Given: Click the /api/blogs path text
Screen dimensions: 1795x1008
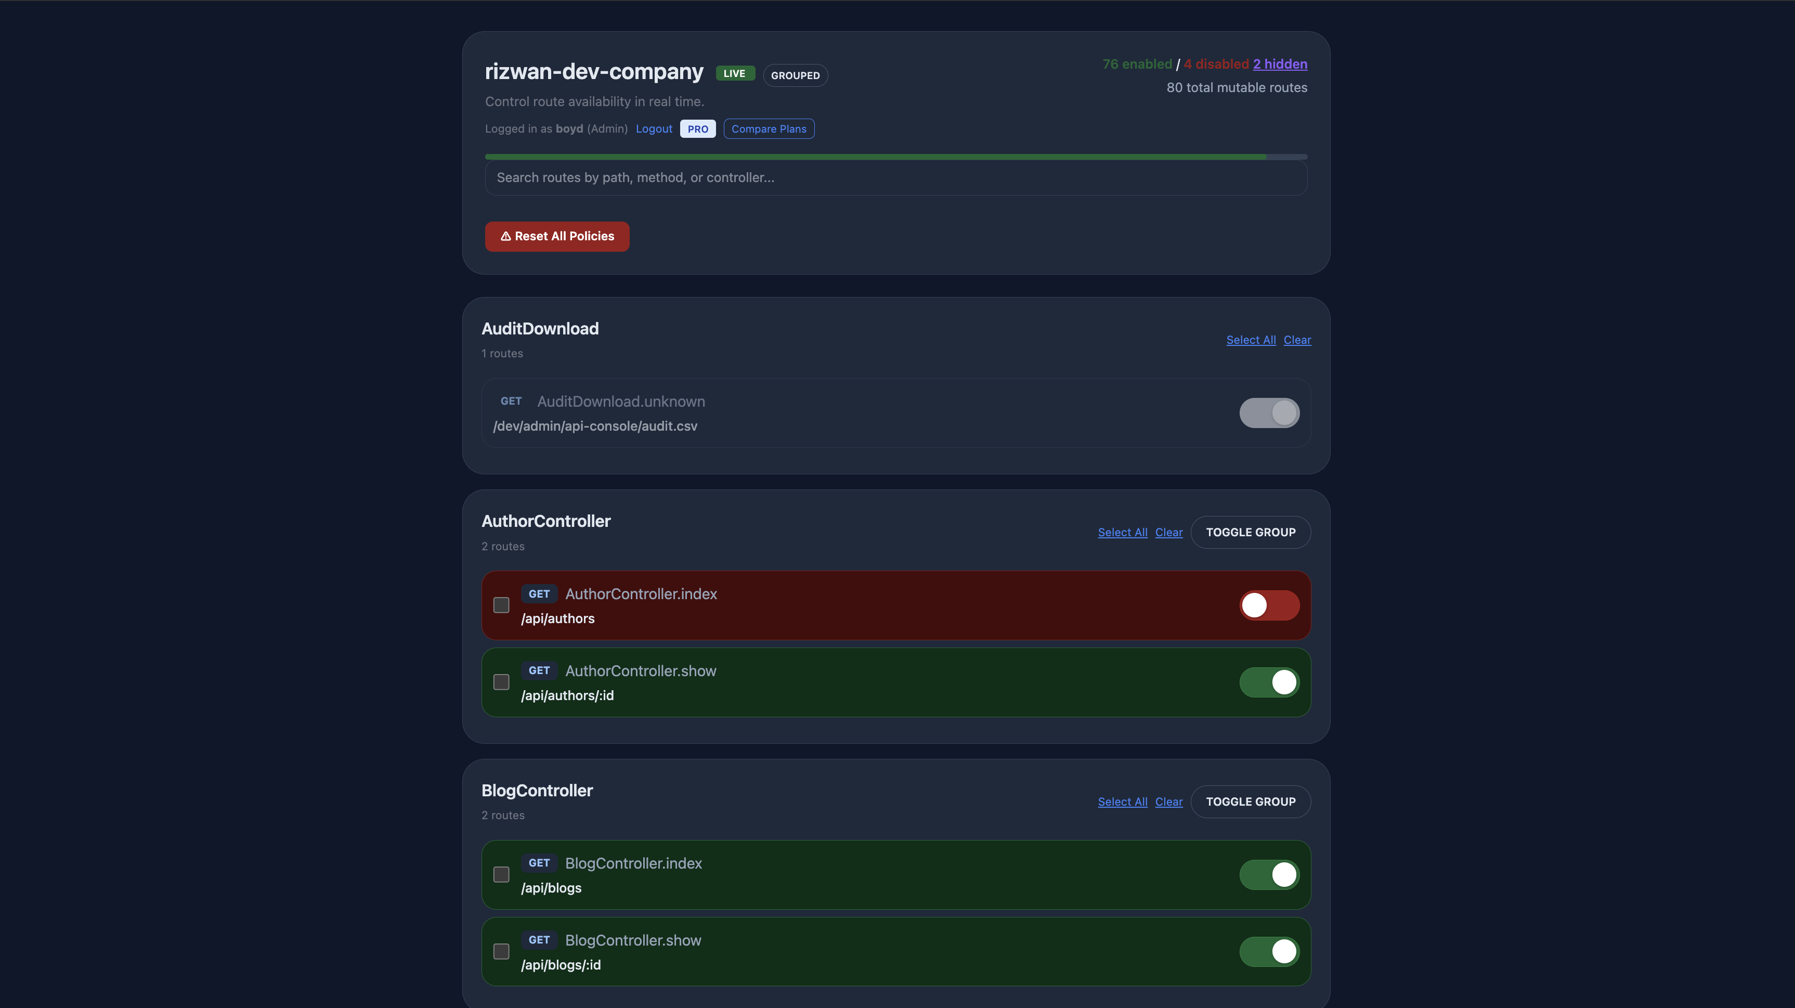Looking at the screenshot, I should click(x=551, y=888).
